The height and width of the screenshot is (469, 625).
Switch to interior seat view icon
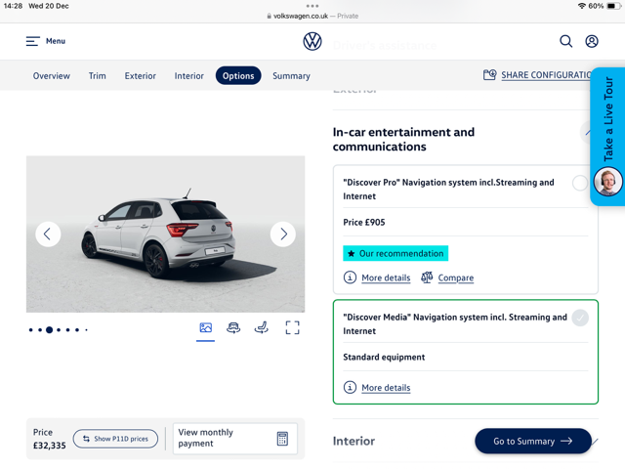[261, 328]
